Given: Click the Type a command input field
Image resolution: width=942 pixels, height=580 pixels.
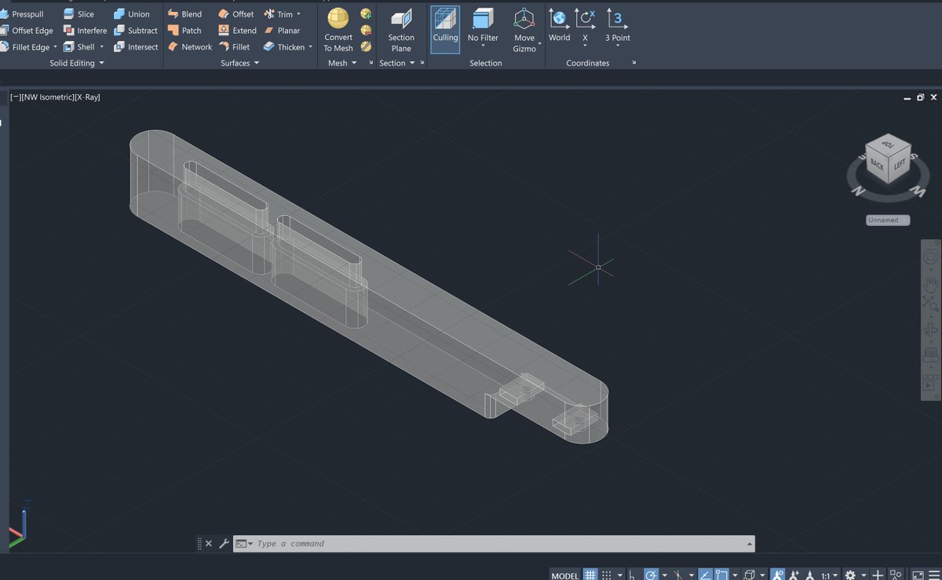Looking at the screenshot, I should [500, 543].
